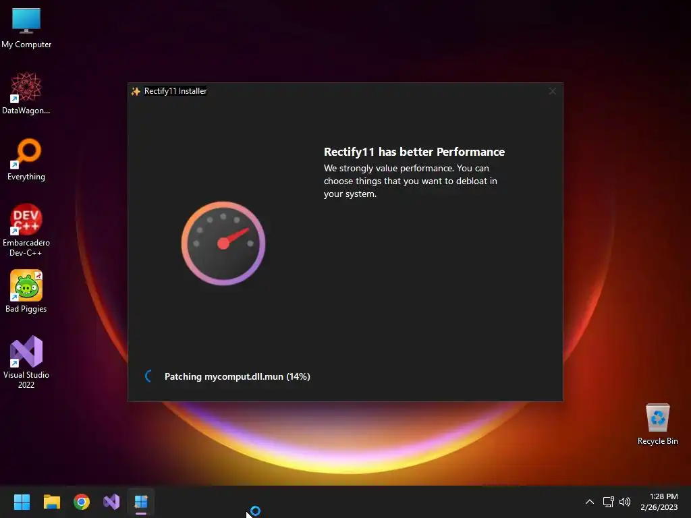Show hidden system tray icons
Screen dimensions: 691x518
(x=589, y=502)
